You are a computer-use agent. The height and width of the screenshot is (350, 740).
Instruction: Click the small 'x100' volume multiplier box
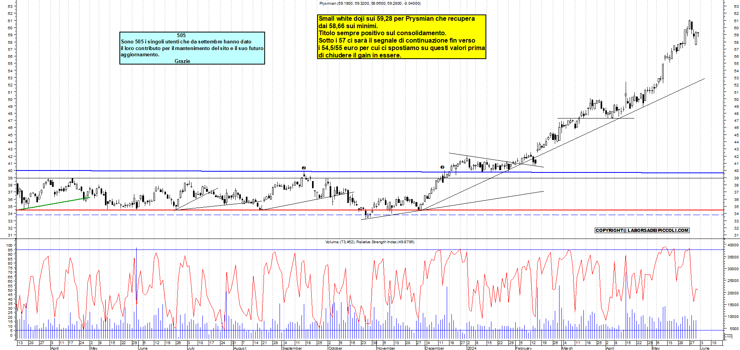(728, 336)
